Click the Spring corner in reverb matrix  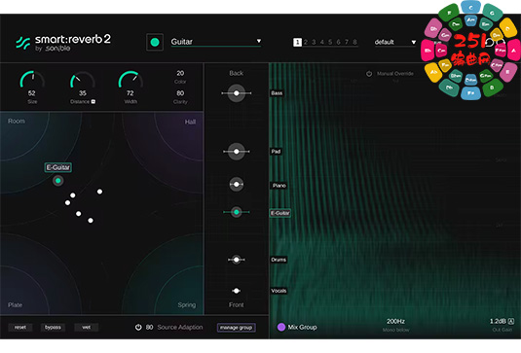(x=186, y=304)
